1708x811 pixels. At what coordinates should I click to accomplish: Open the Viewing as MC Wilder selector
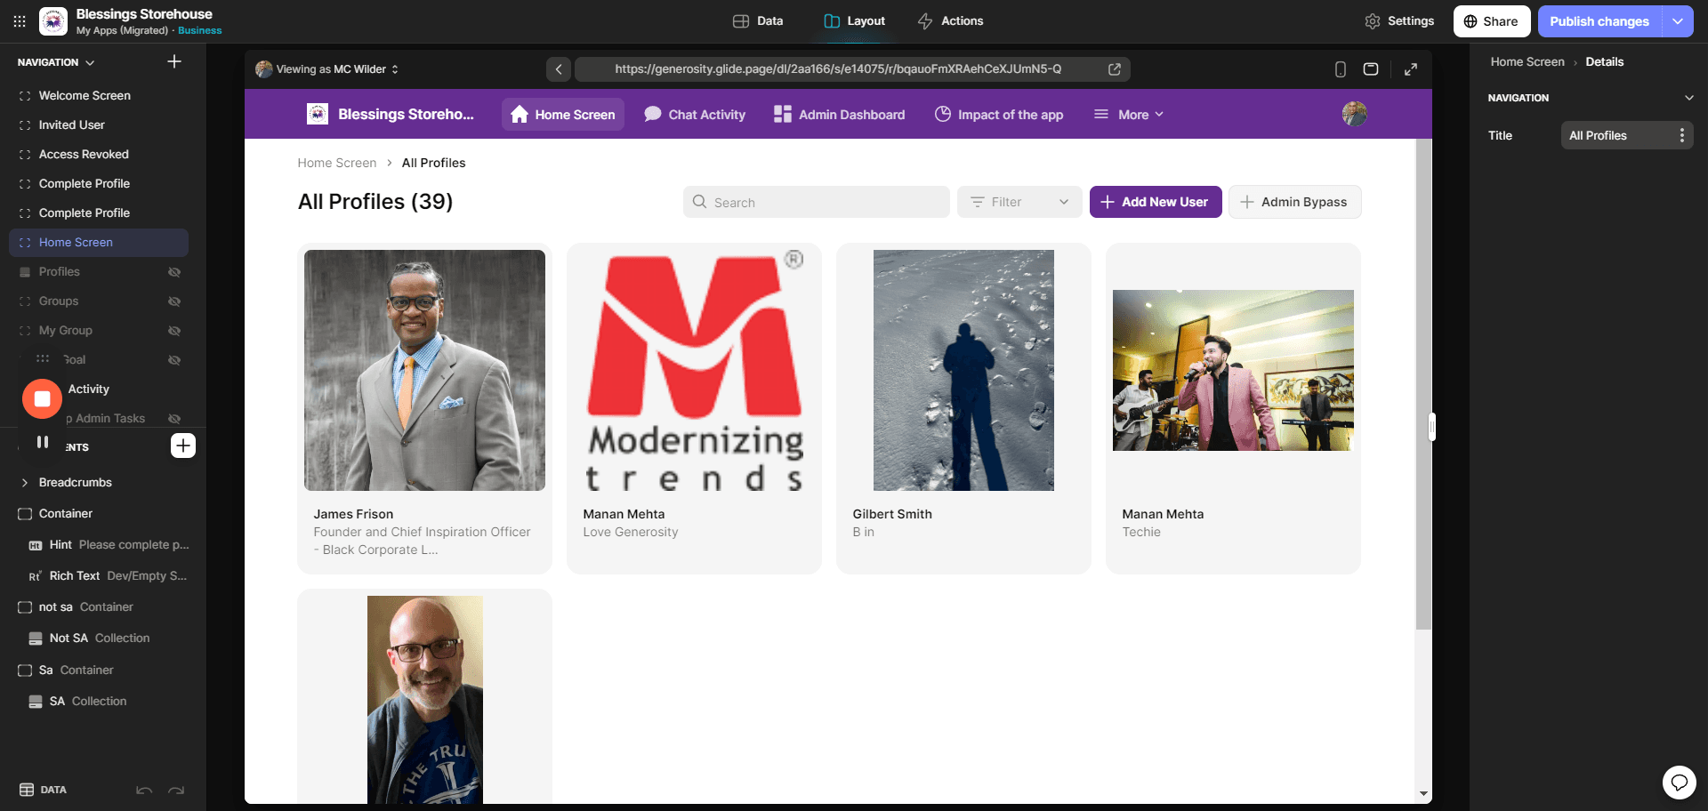coord(327,69)
